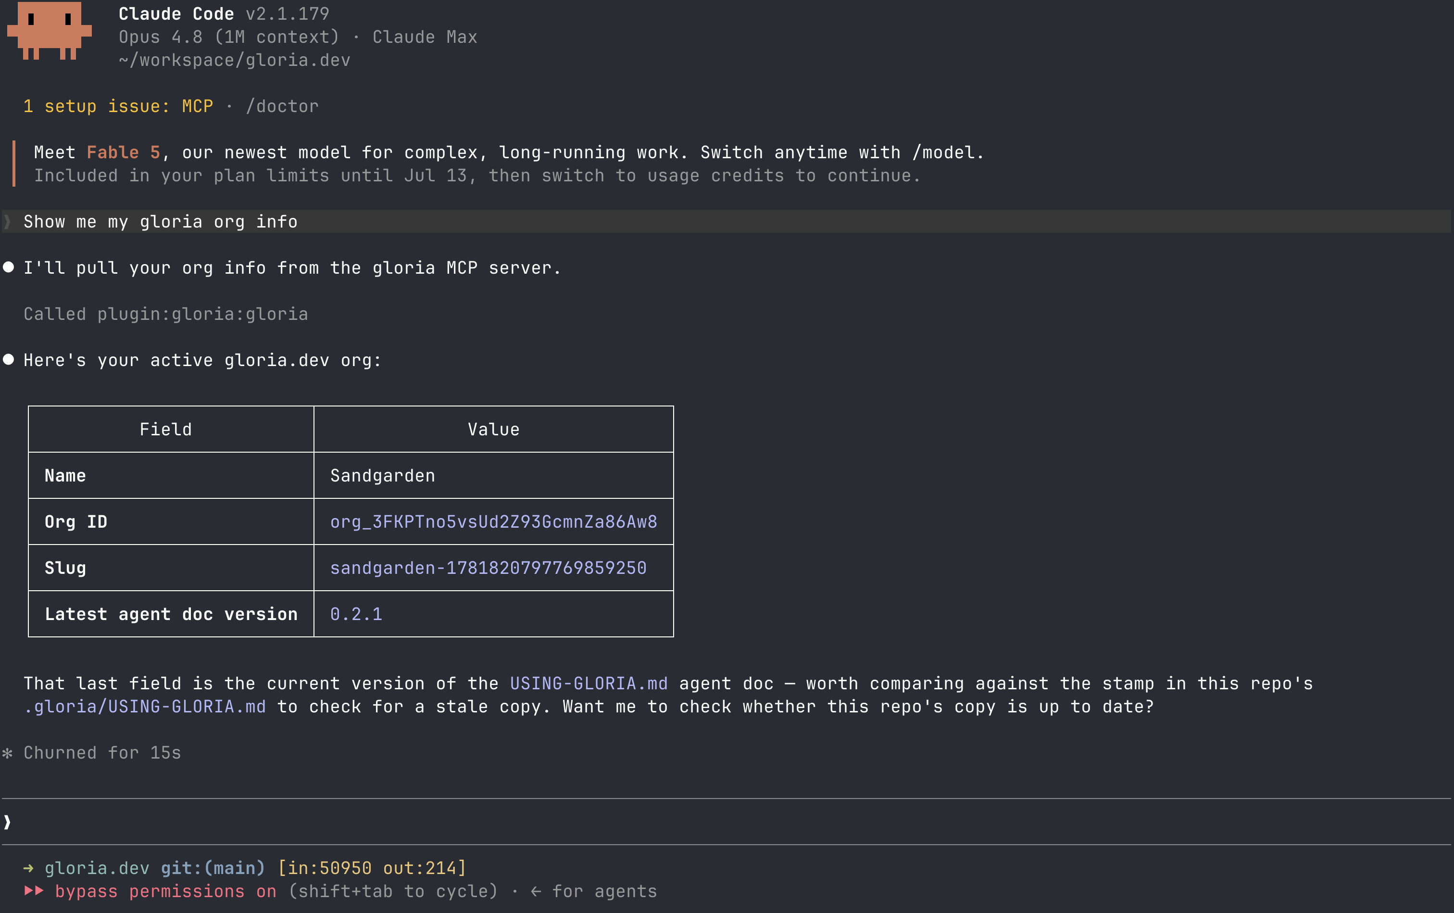Click the version text "v2.1.179"
Screen dimensions: 1454x913
pos(288,14)
